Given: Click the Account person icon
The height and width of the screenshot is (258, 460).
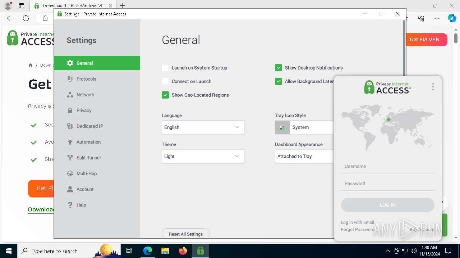Looking at the screenshot, I should 70,189.
